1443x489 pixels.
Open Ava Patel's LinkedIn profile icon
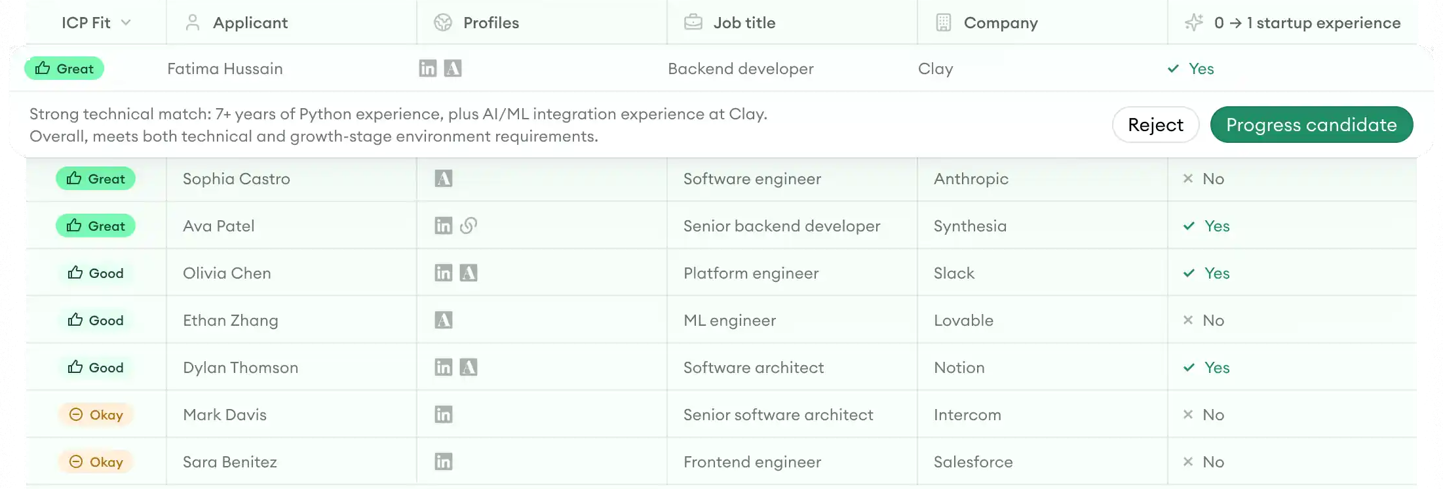444,225
